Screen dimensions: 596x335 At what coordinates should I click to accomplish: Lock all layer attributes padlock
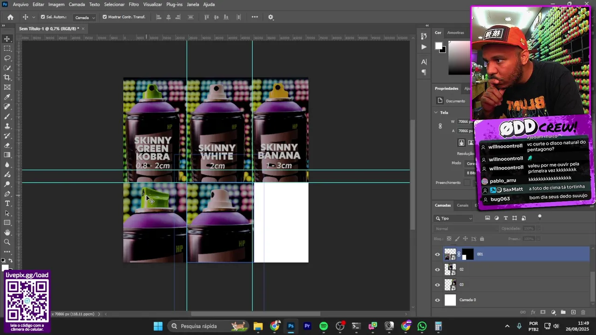(482, 239)
